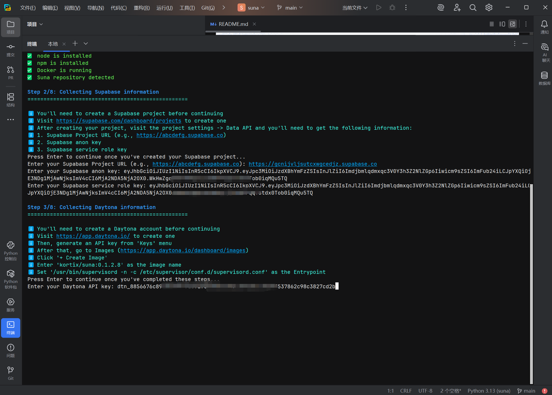The width and height of the screenshot is (552, 395).
Task: Open the Python Packages panel
Action: (11, 279)
